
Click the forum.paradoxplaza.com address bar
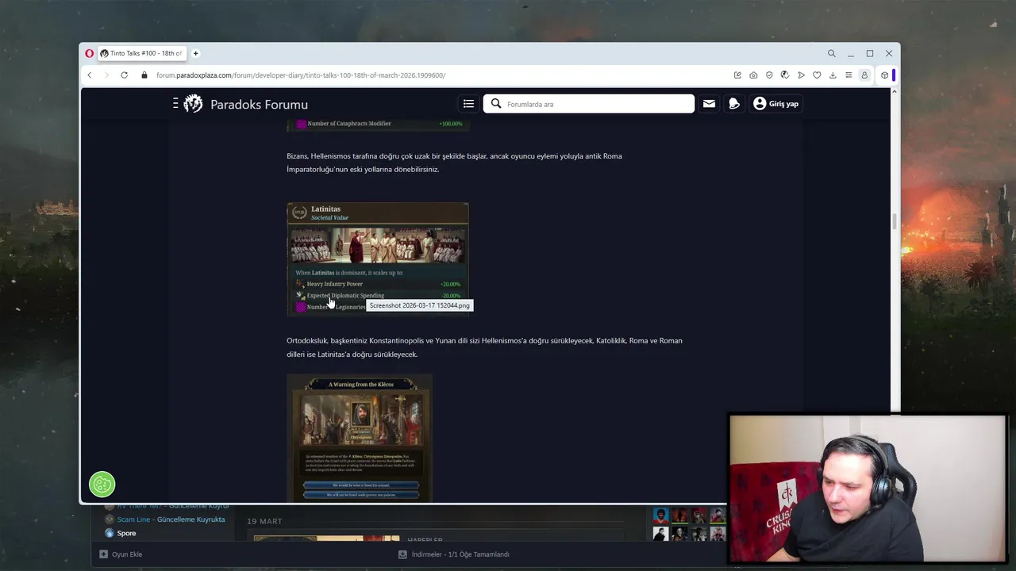click(x=301, y=75)
